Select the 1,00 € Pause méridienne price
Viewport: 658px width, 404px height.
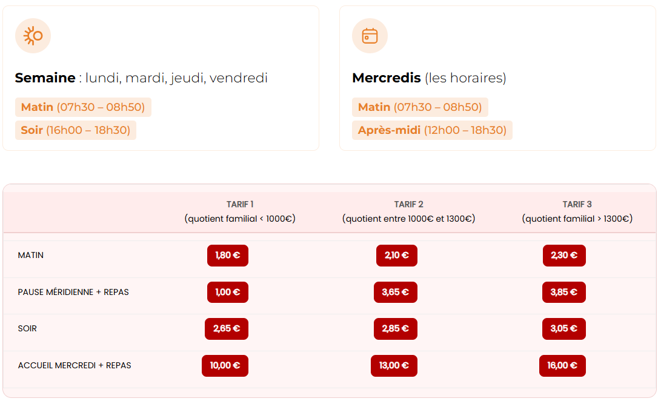pos(228,293)
